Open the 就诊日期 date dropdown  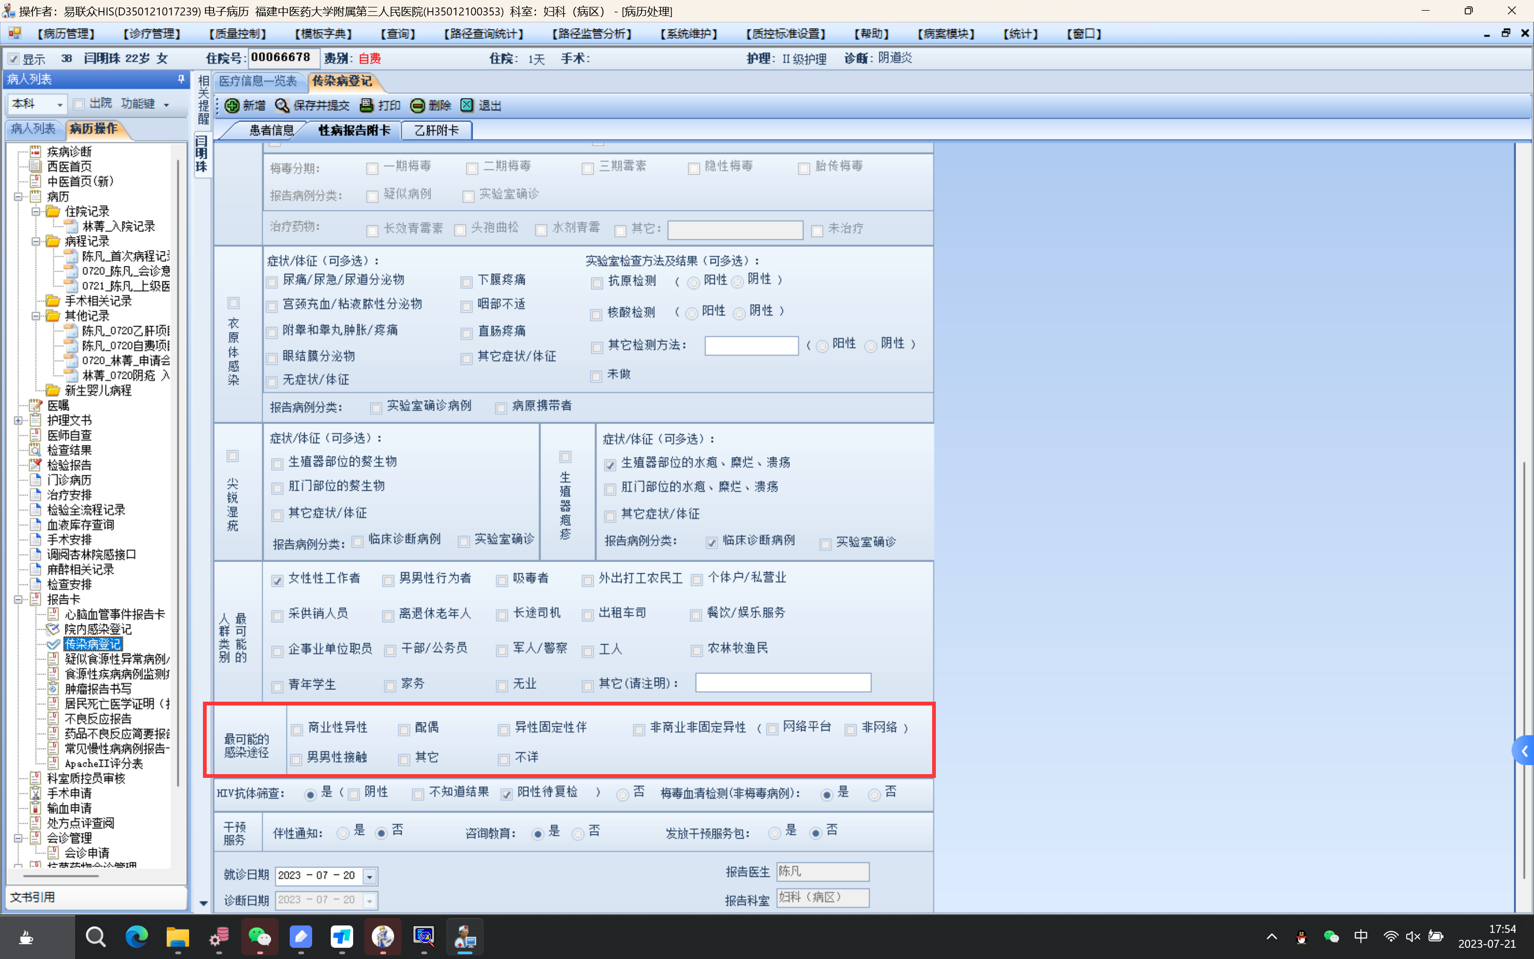click(370, 876)
